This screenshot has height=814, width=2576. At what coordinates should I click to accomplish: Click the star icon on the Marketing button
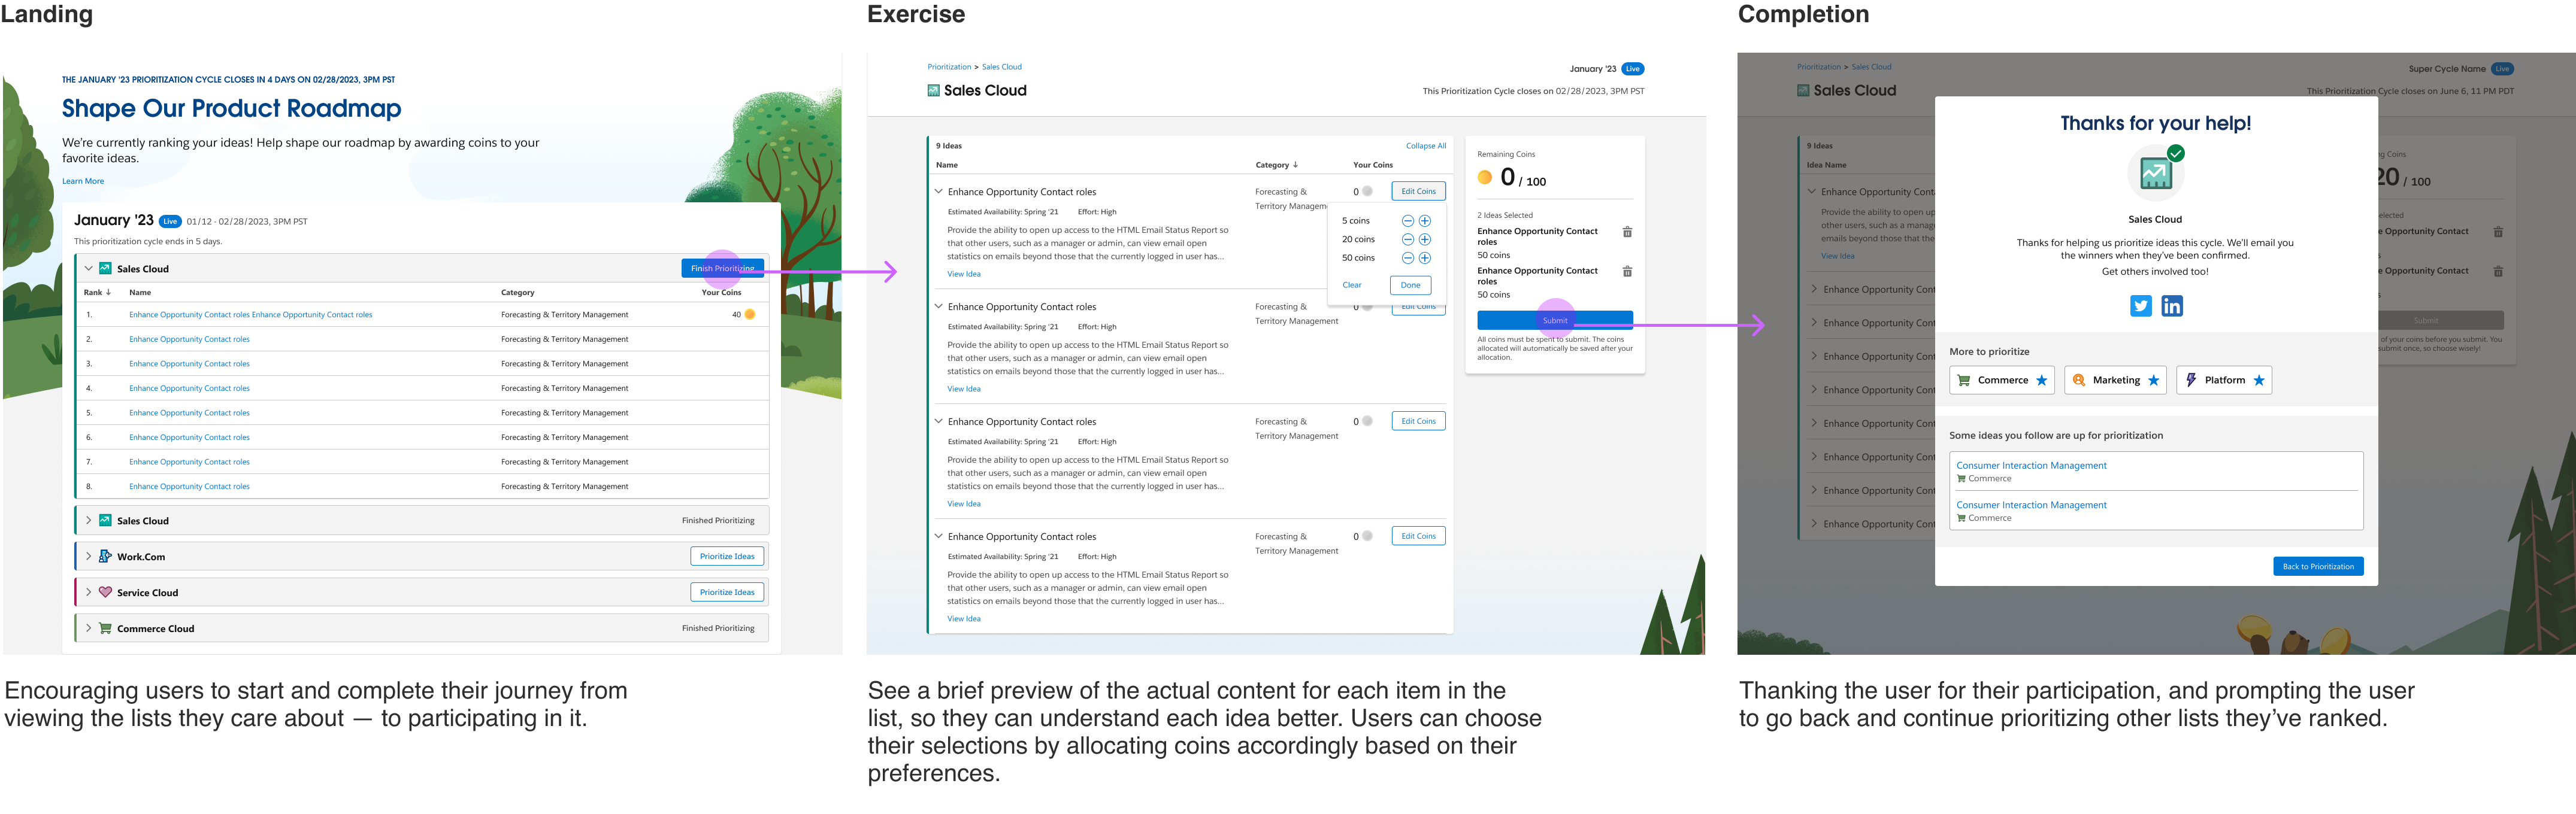tap(2153, 381)
